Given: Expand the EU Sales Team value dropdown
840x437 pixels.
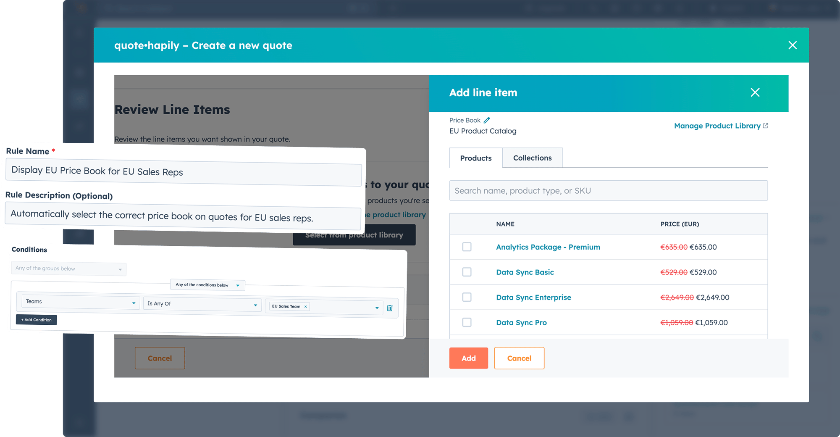Looking at the screenshot, I should [377, 308].
